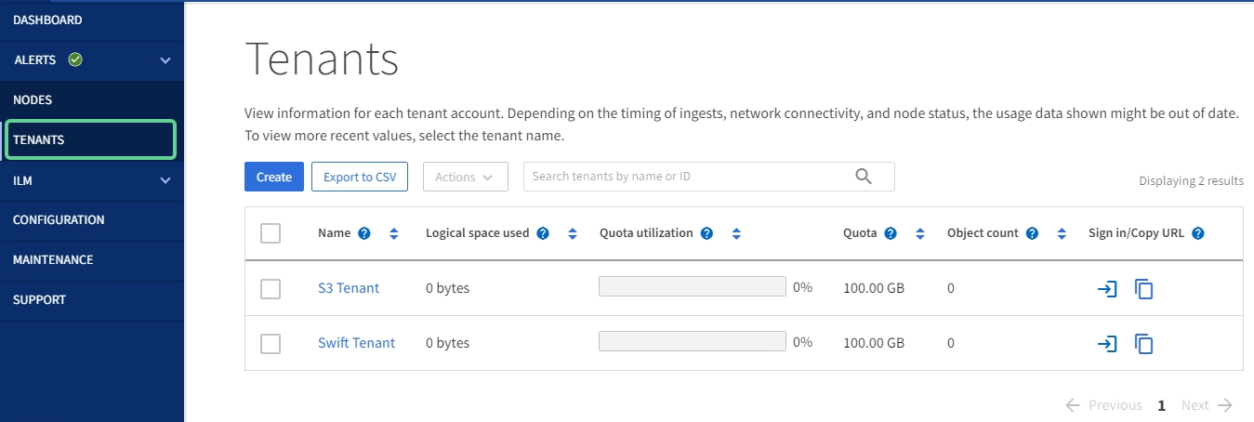
Task: Click the search magnifier icon
Action: [864, 177]
